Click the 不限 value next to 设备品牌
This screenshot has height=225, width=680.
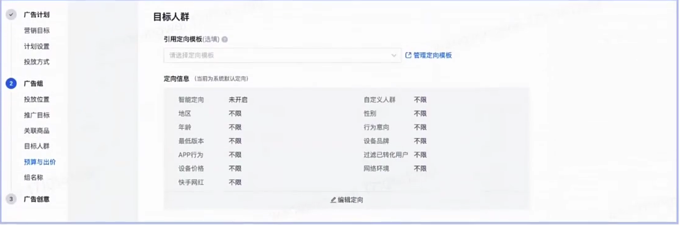pos(420,141)
